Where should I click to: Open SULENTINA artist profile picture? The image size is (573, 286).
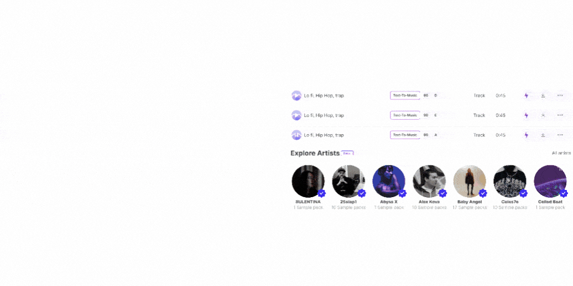click(308, 181)
